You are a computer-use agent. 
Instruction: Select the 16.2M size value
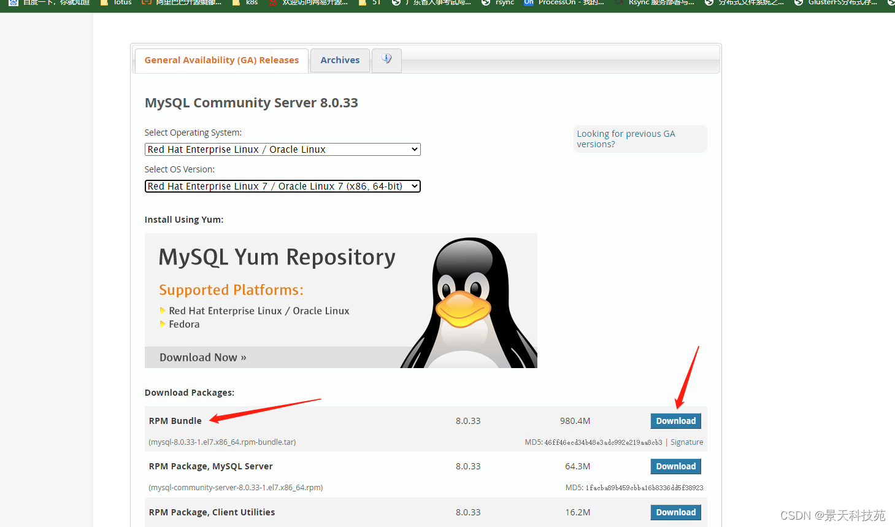577,512
